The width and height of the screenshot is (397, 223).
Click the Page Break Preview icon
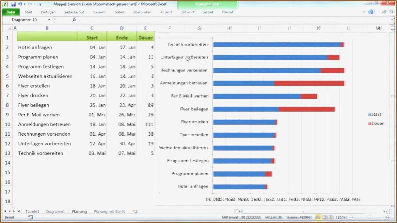(x=330, y=217)
